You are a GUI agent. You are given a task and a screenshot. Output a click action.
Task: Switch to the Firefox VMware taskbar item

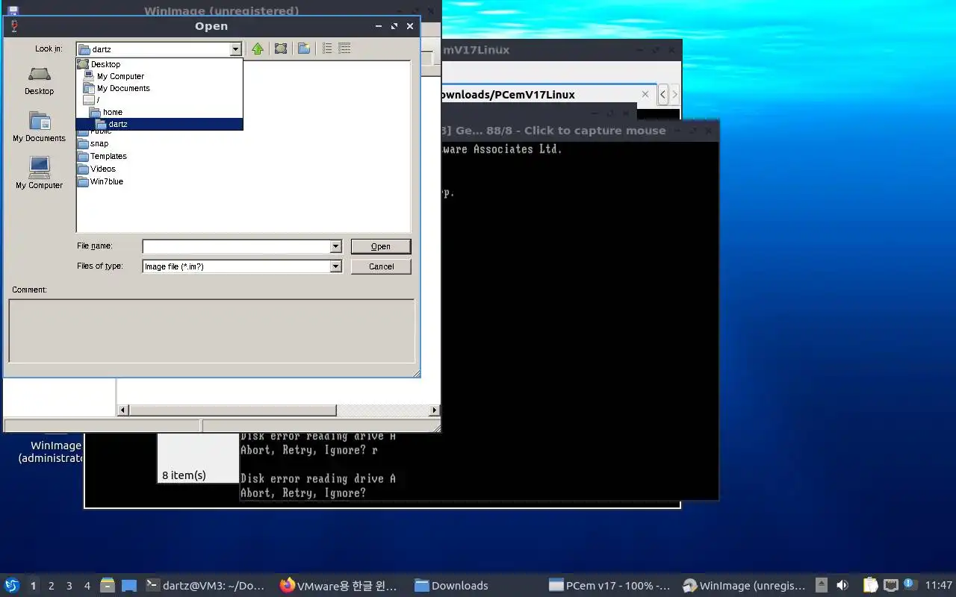point(338,586)
